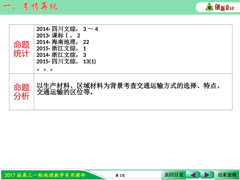This screenshot has width=240, height=180.
Task: Click the 结束放映 button
Action: 227,175
